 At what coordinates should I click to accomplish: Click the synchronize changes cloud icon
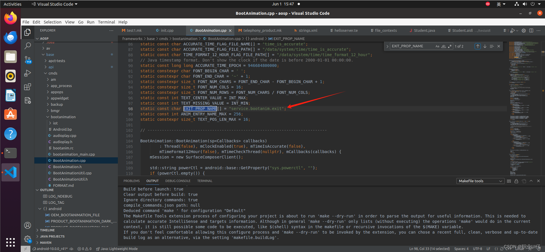click(72, 249)
